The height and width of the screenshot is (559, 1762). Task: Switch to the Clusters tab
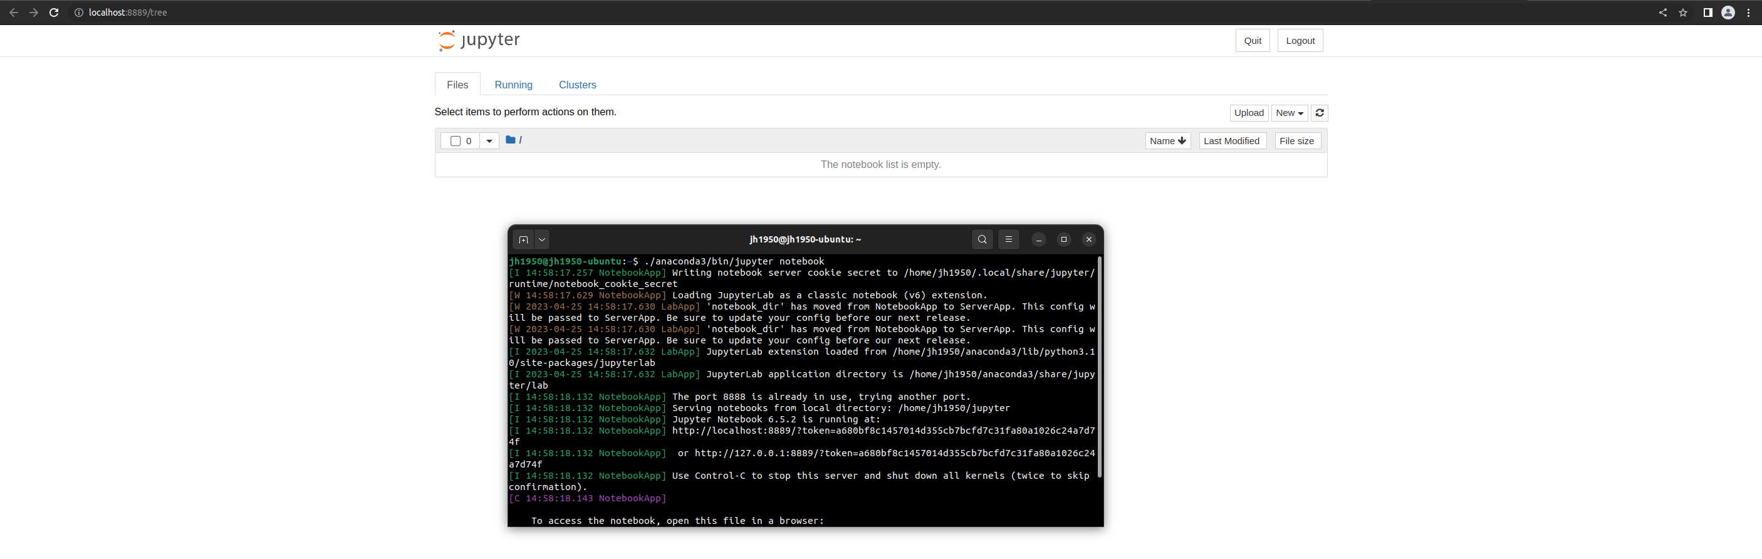(577, 85)
